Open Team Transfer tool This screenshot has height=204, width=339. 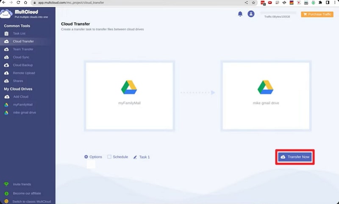pyautogui.click(x=23, y=49)
